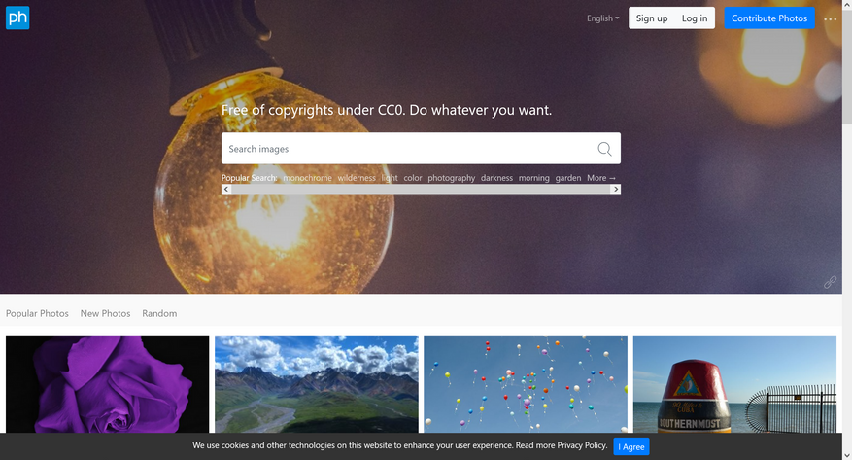Click the magnifying glass search icon
852x460 pixels.
click(604, 149)
